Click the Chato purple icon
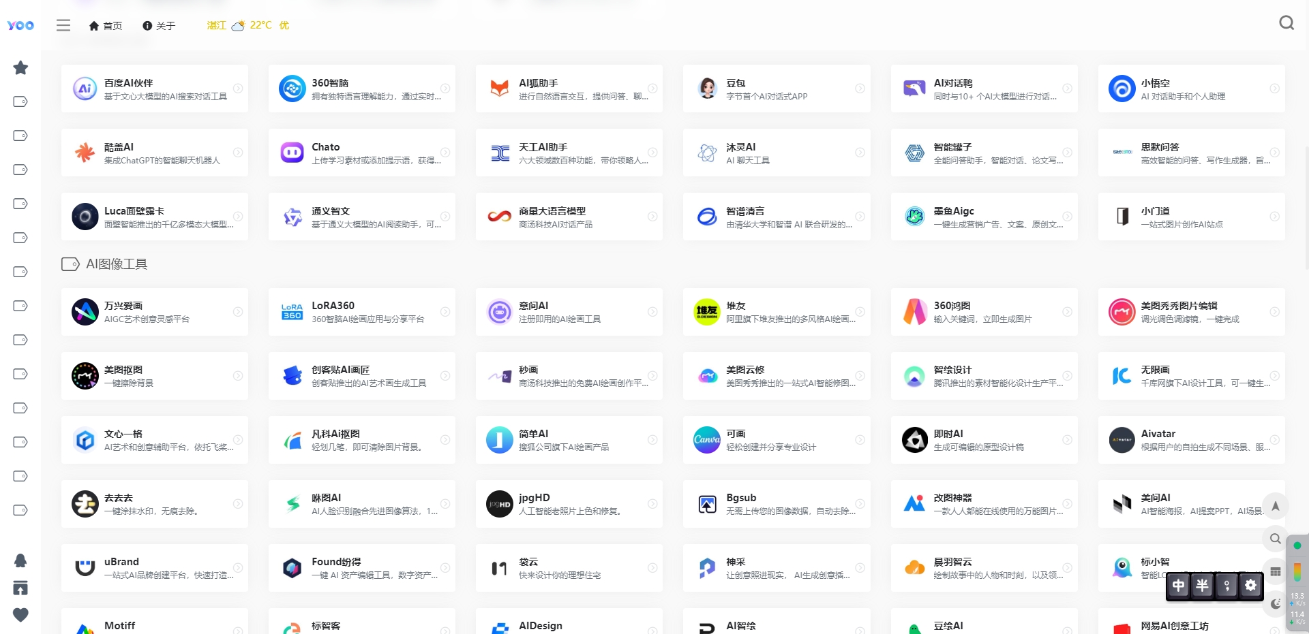 292,153
